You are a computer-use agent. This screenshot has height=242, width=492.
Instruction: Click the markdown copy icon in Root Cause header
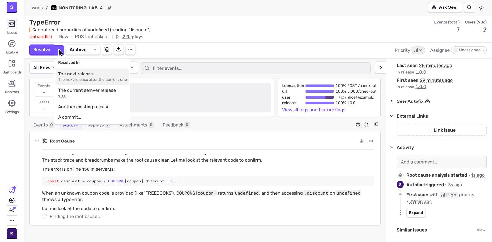371,141
